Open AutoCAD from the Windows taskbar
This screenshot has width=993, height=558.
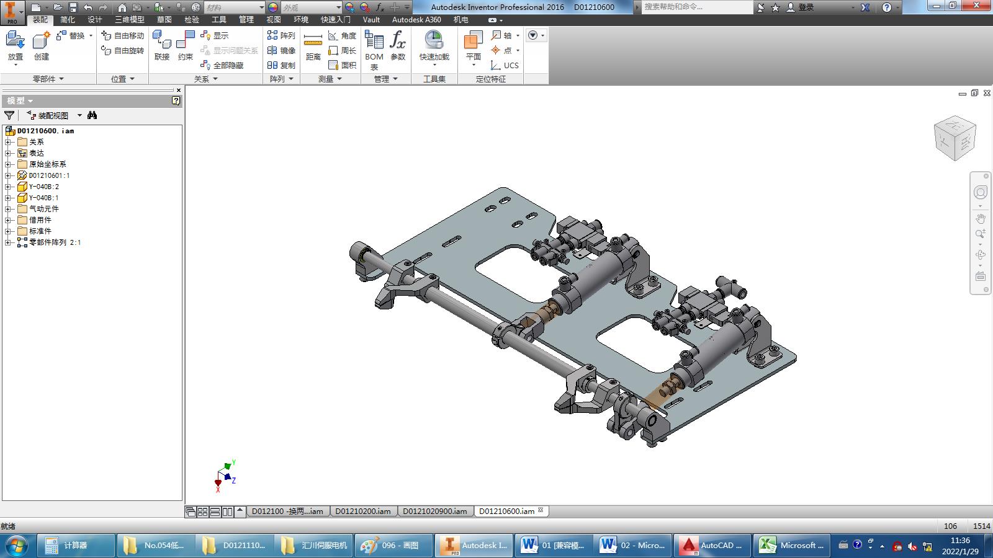712,546
